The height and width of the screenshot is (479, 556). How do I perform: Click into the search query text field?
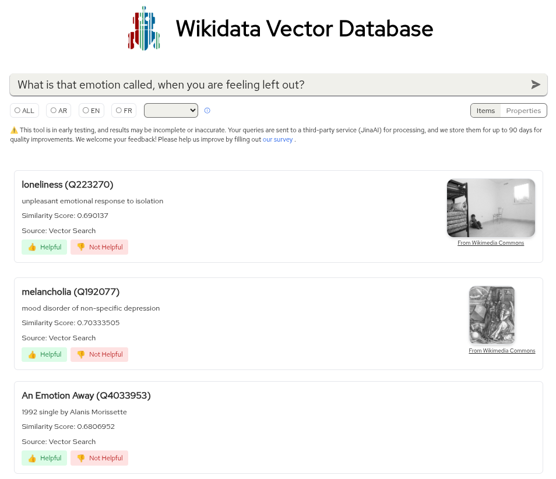268,85
